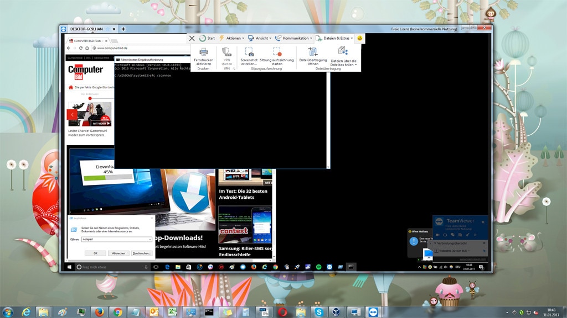Click the remote browser home icon
The height and width of the screenshot is (318, 567).
click(87, 48)
